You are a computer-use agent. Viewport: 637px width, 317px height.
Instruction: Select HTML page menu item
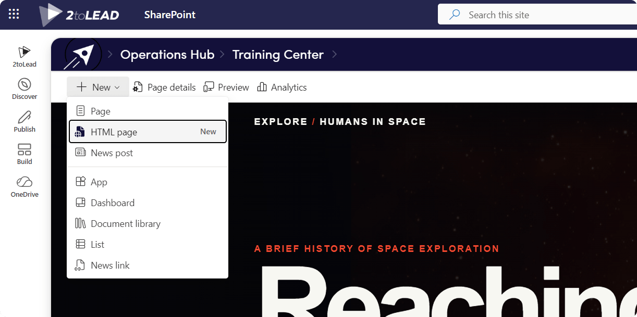pos(148,132)
